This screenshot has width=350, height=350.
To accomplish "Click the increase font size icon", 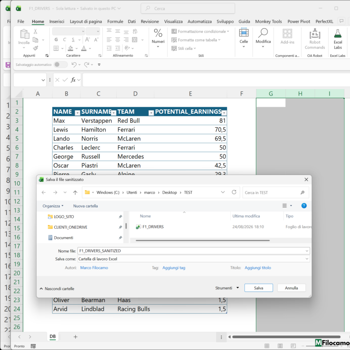I will [x=87, y=40].
